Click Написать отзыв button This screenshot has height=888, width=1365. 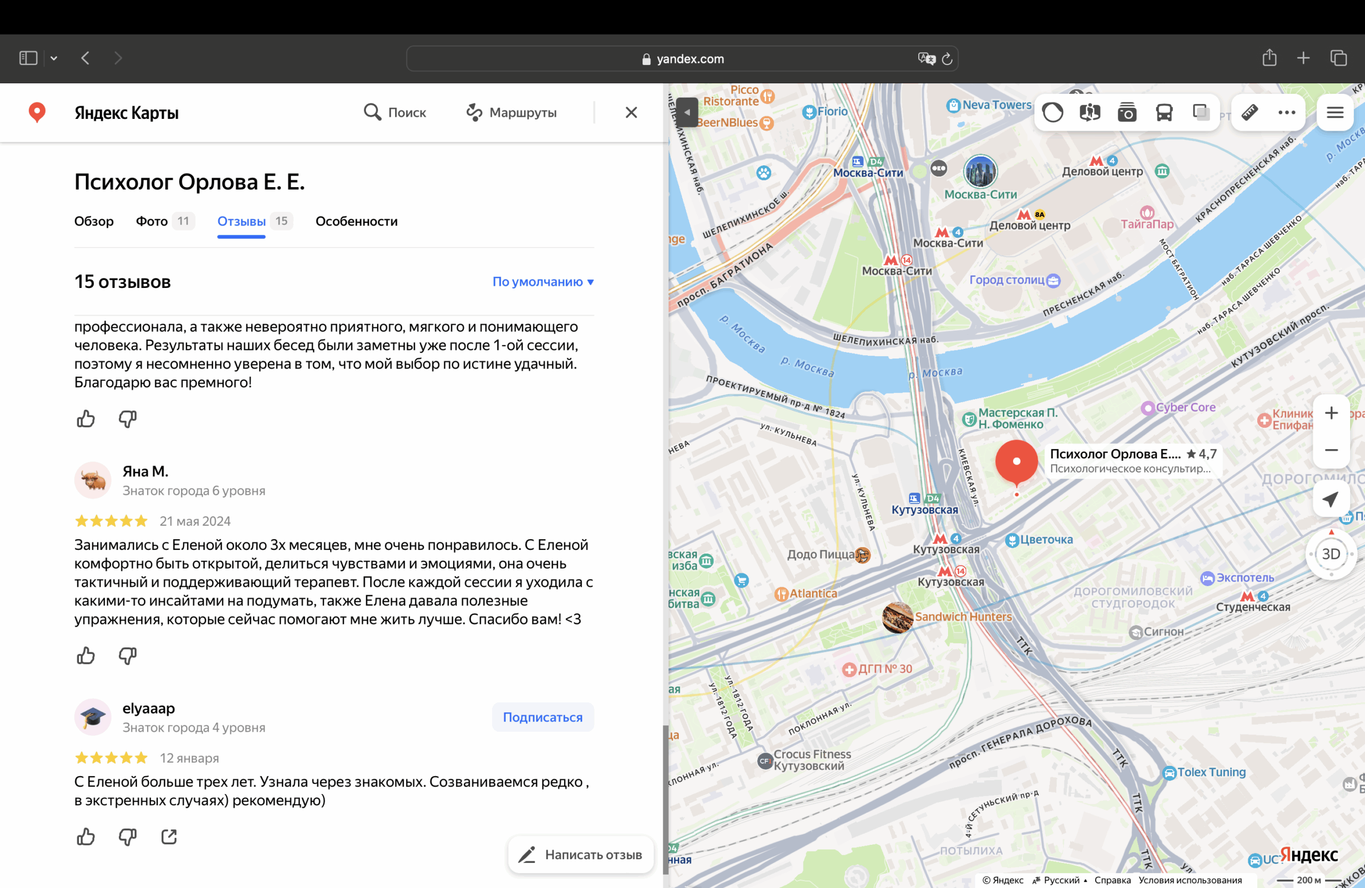pos(581,855)
